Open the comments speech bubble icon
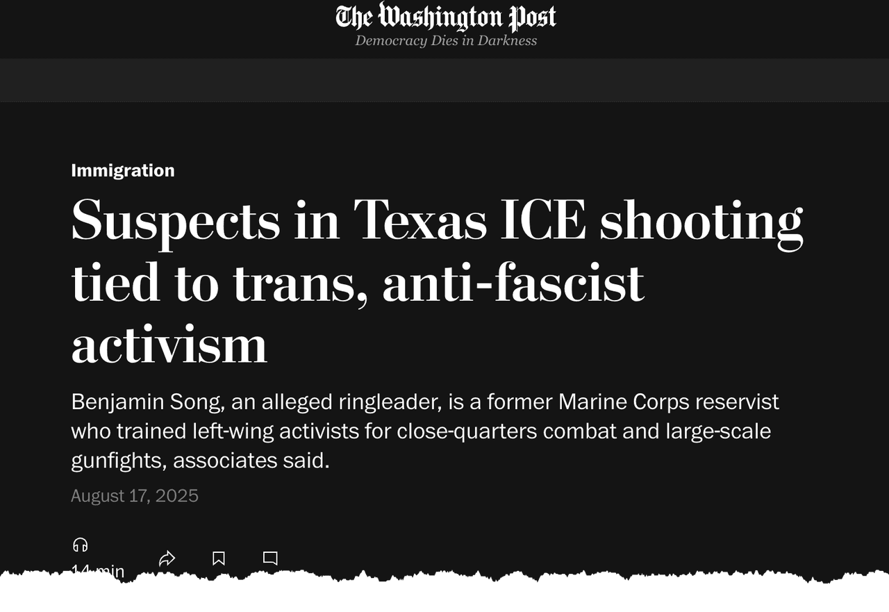The image size is (889, 612). 271,558
